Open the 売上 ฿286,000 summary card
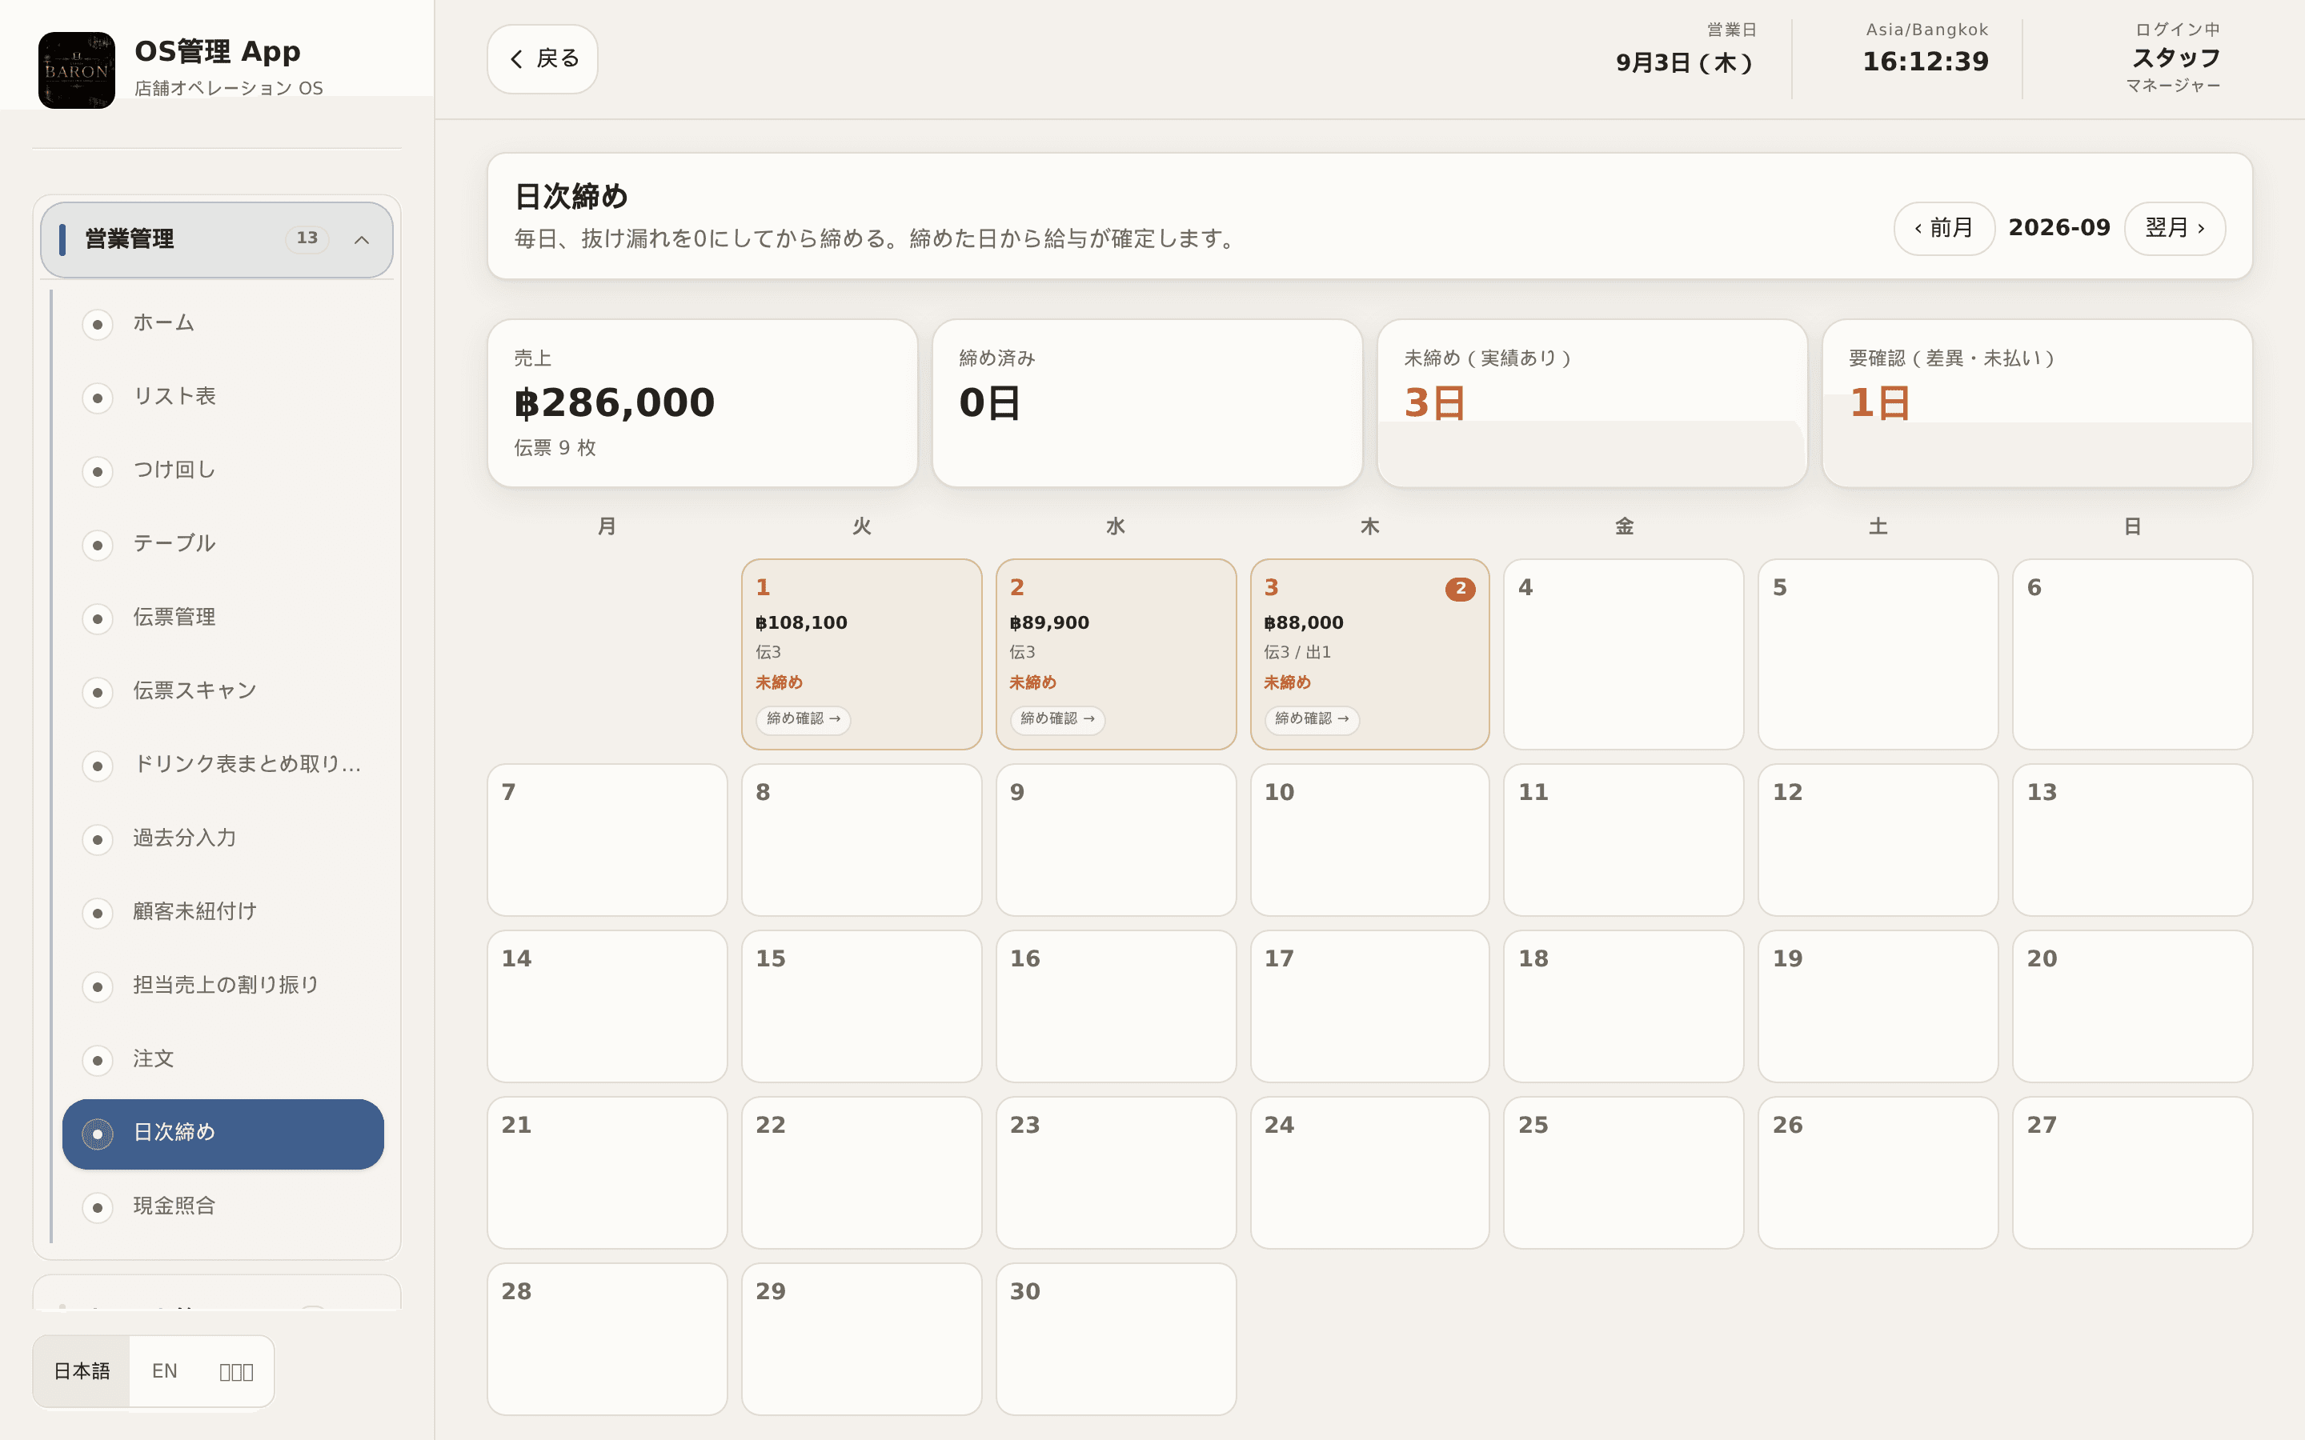This screenshot has width=2305, height=1440. point(703,403)
